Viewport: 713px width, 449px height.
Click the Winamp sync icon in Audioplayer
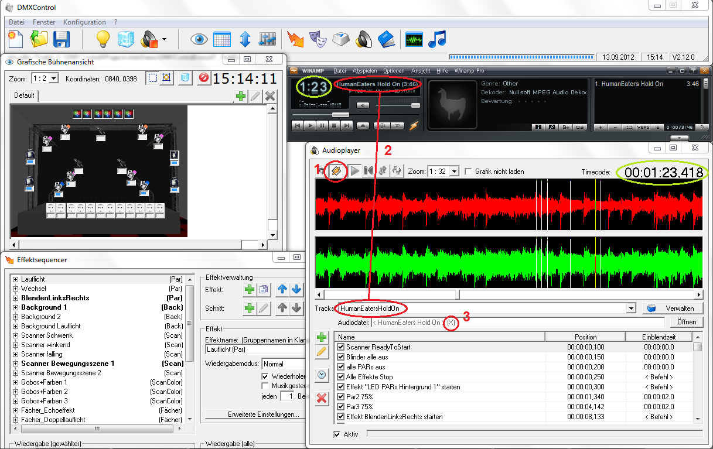[x=336, y=171]
